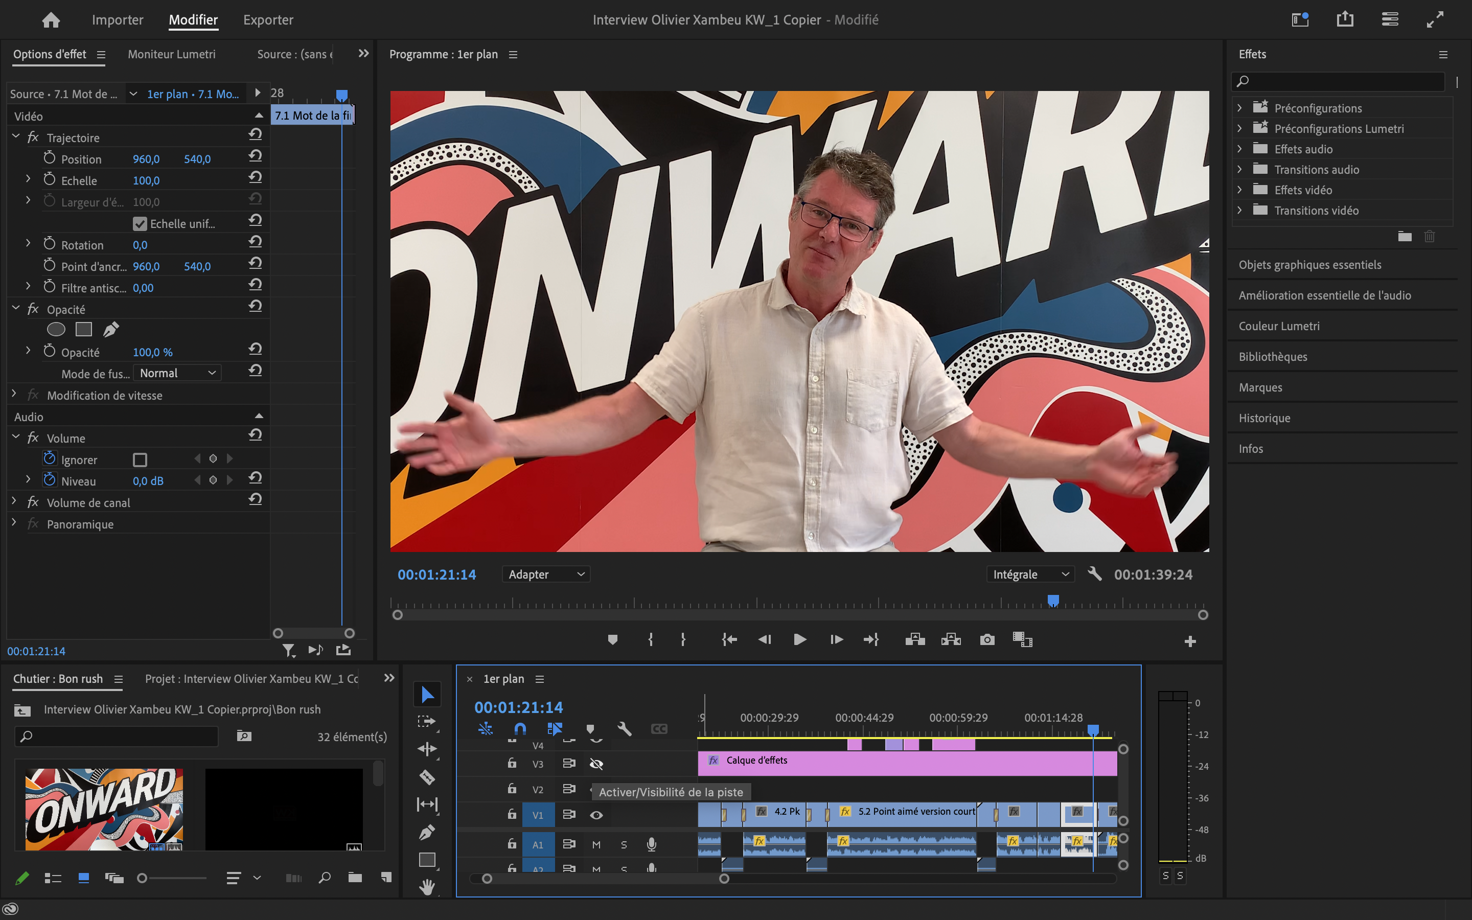1472x920 pixels.
Task: Toggle the timeline Snap magnet icon
Action: [520, 728]
